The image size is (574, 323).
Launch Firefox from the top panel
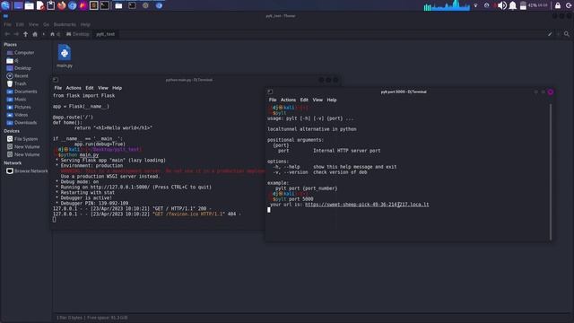coord(62,5)
